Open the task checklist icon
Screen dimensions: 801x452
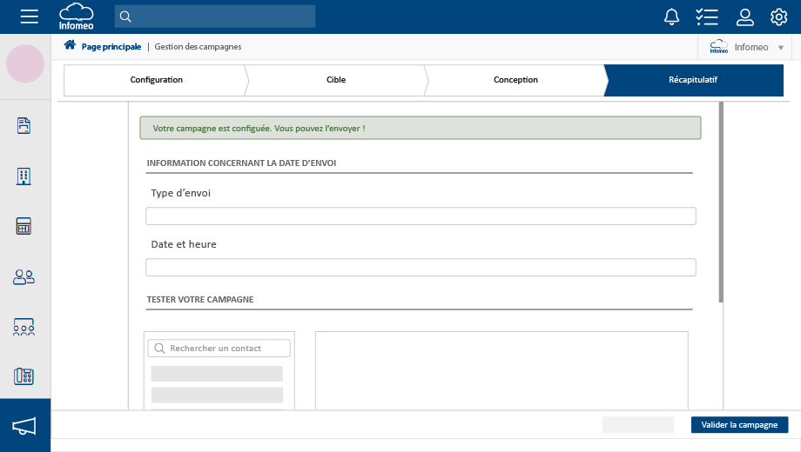click(x=707, y=17)
